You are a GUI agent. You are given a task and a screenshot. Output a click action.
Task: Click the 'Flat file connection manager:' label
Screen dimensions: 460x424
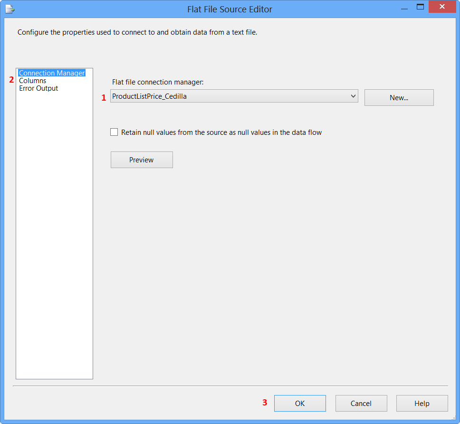pos(158,82)
